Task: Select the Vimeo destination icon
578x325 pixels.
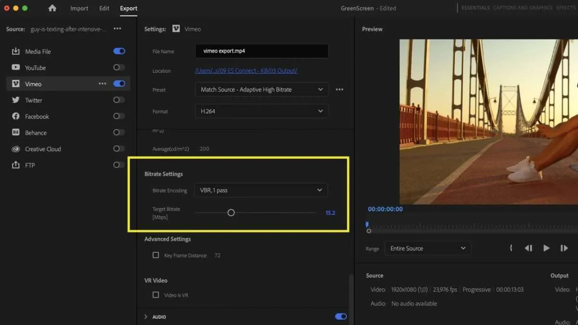Action: click(16, 83)
